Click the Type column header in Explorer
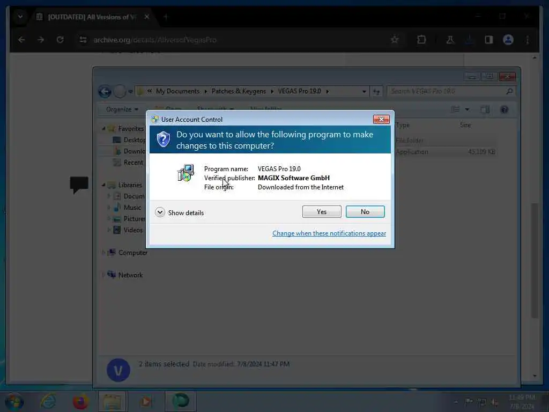549x412 pixels. point(403,125)
